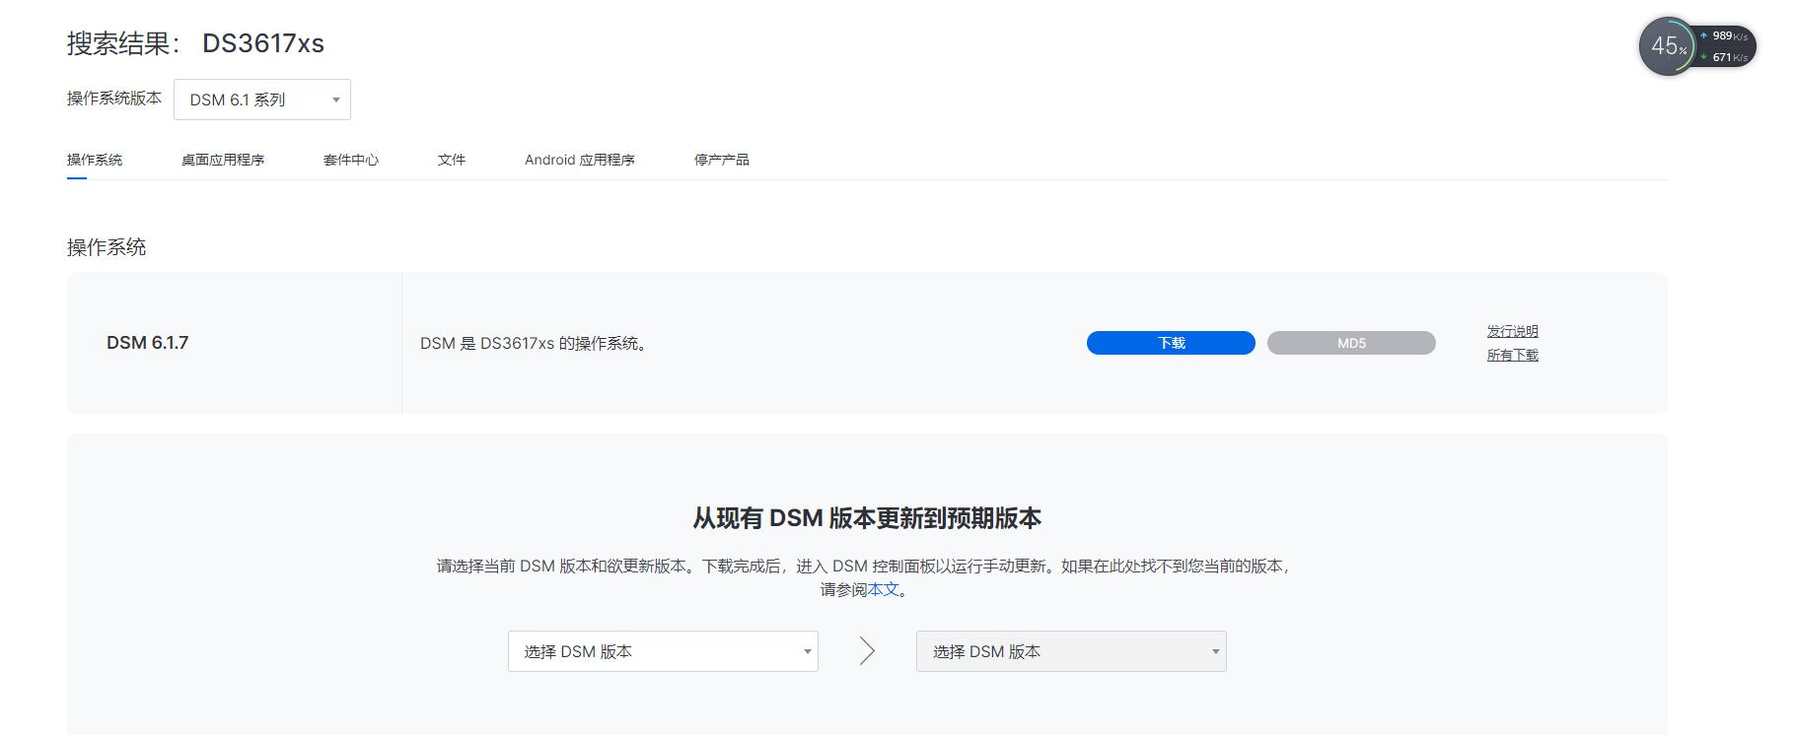Open the 所有下载 link
1796x735 pixels.
(x=1513, y=355)
